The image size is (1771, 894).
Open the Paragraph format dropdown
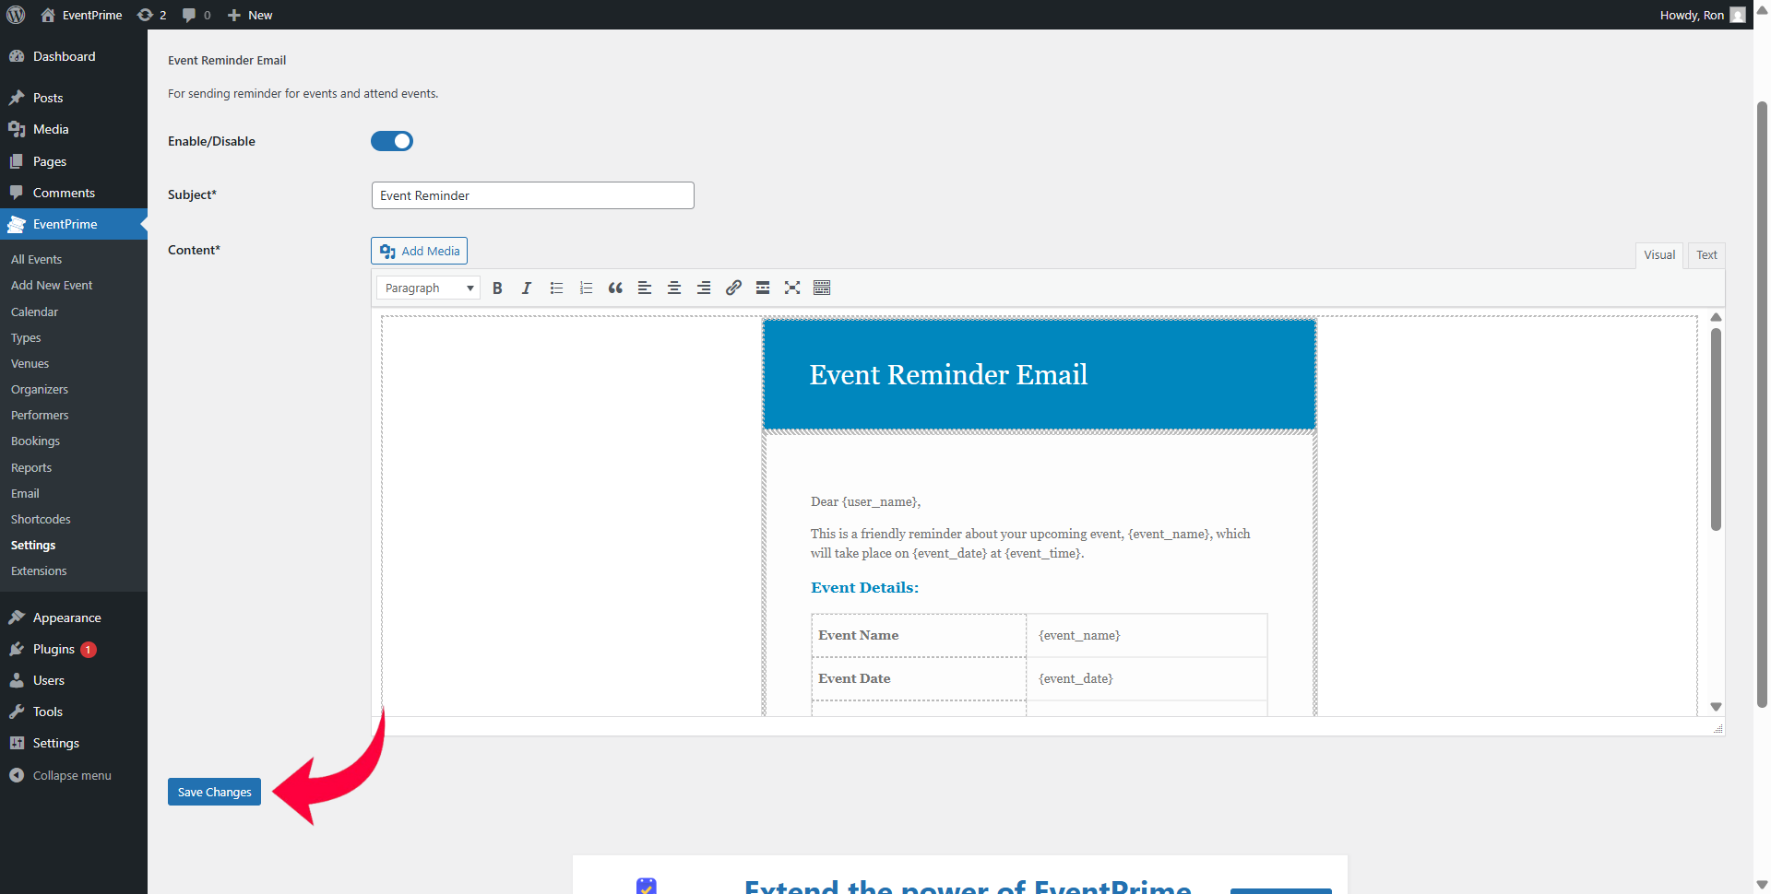428,288
